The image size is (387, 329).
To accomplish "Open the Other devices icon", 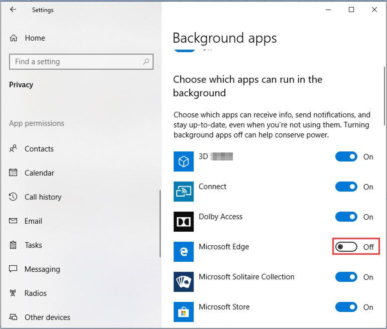I will (13, 317).
